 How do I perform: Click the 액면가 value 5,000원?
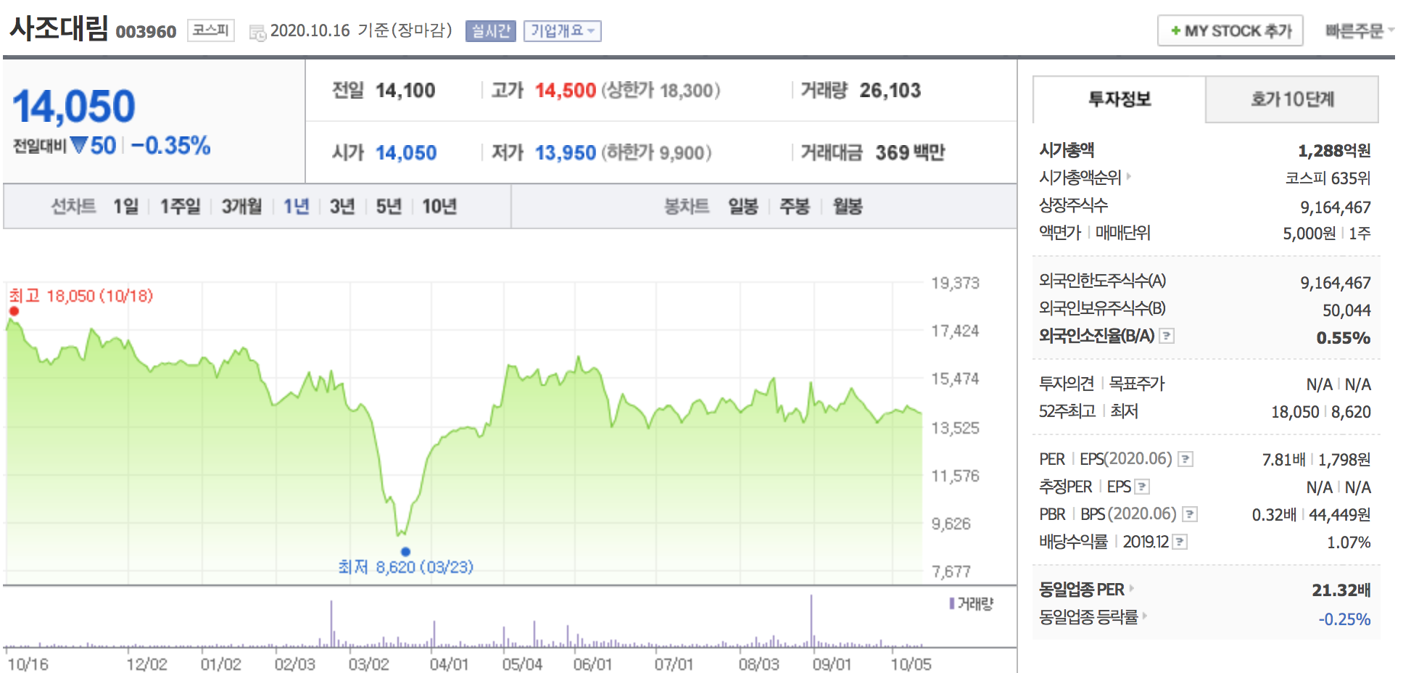[x=1309, y=234]
